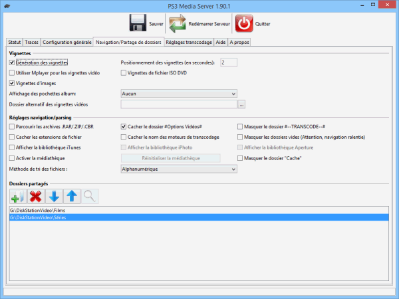Remove selected folder with red X icon
Image resolution: width=399 pixels, height=299 pixels.
pyautogui.click(x=36, y=195)
